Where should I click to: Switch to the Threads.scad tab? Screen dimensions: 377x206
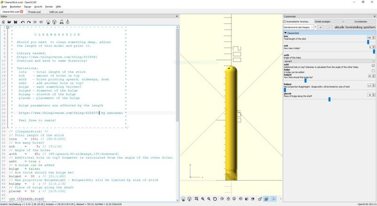33,11
